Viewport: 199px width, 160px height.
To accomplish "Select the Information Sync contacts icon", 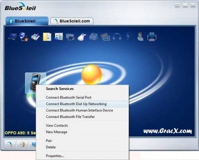I will (x=59, y=36).
